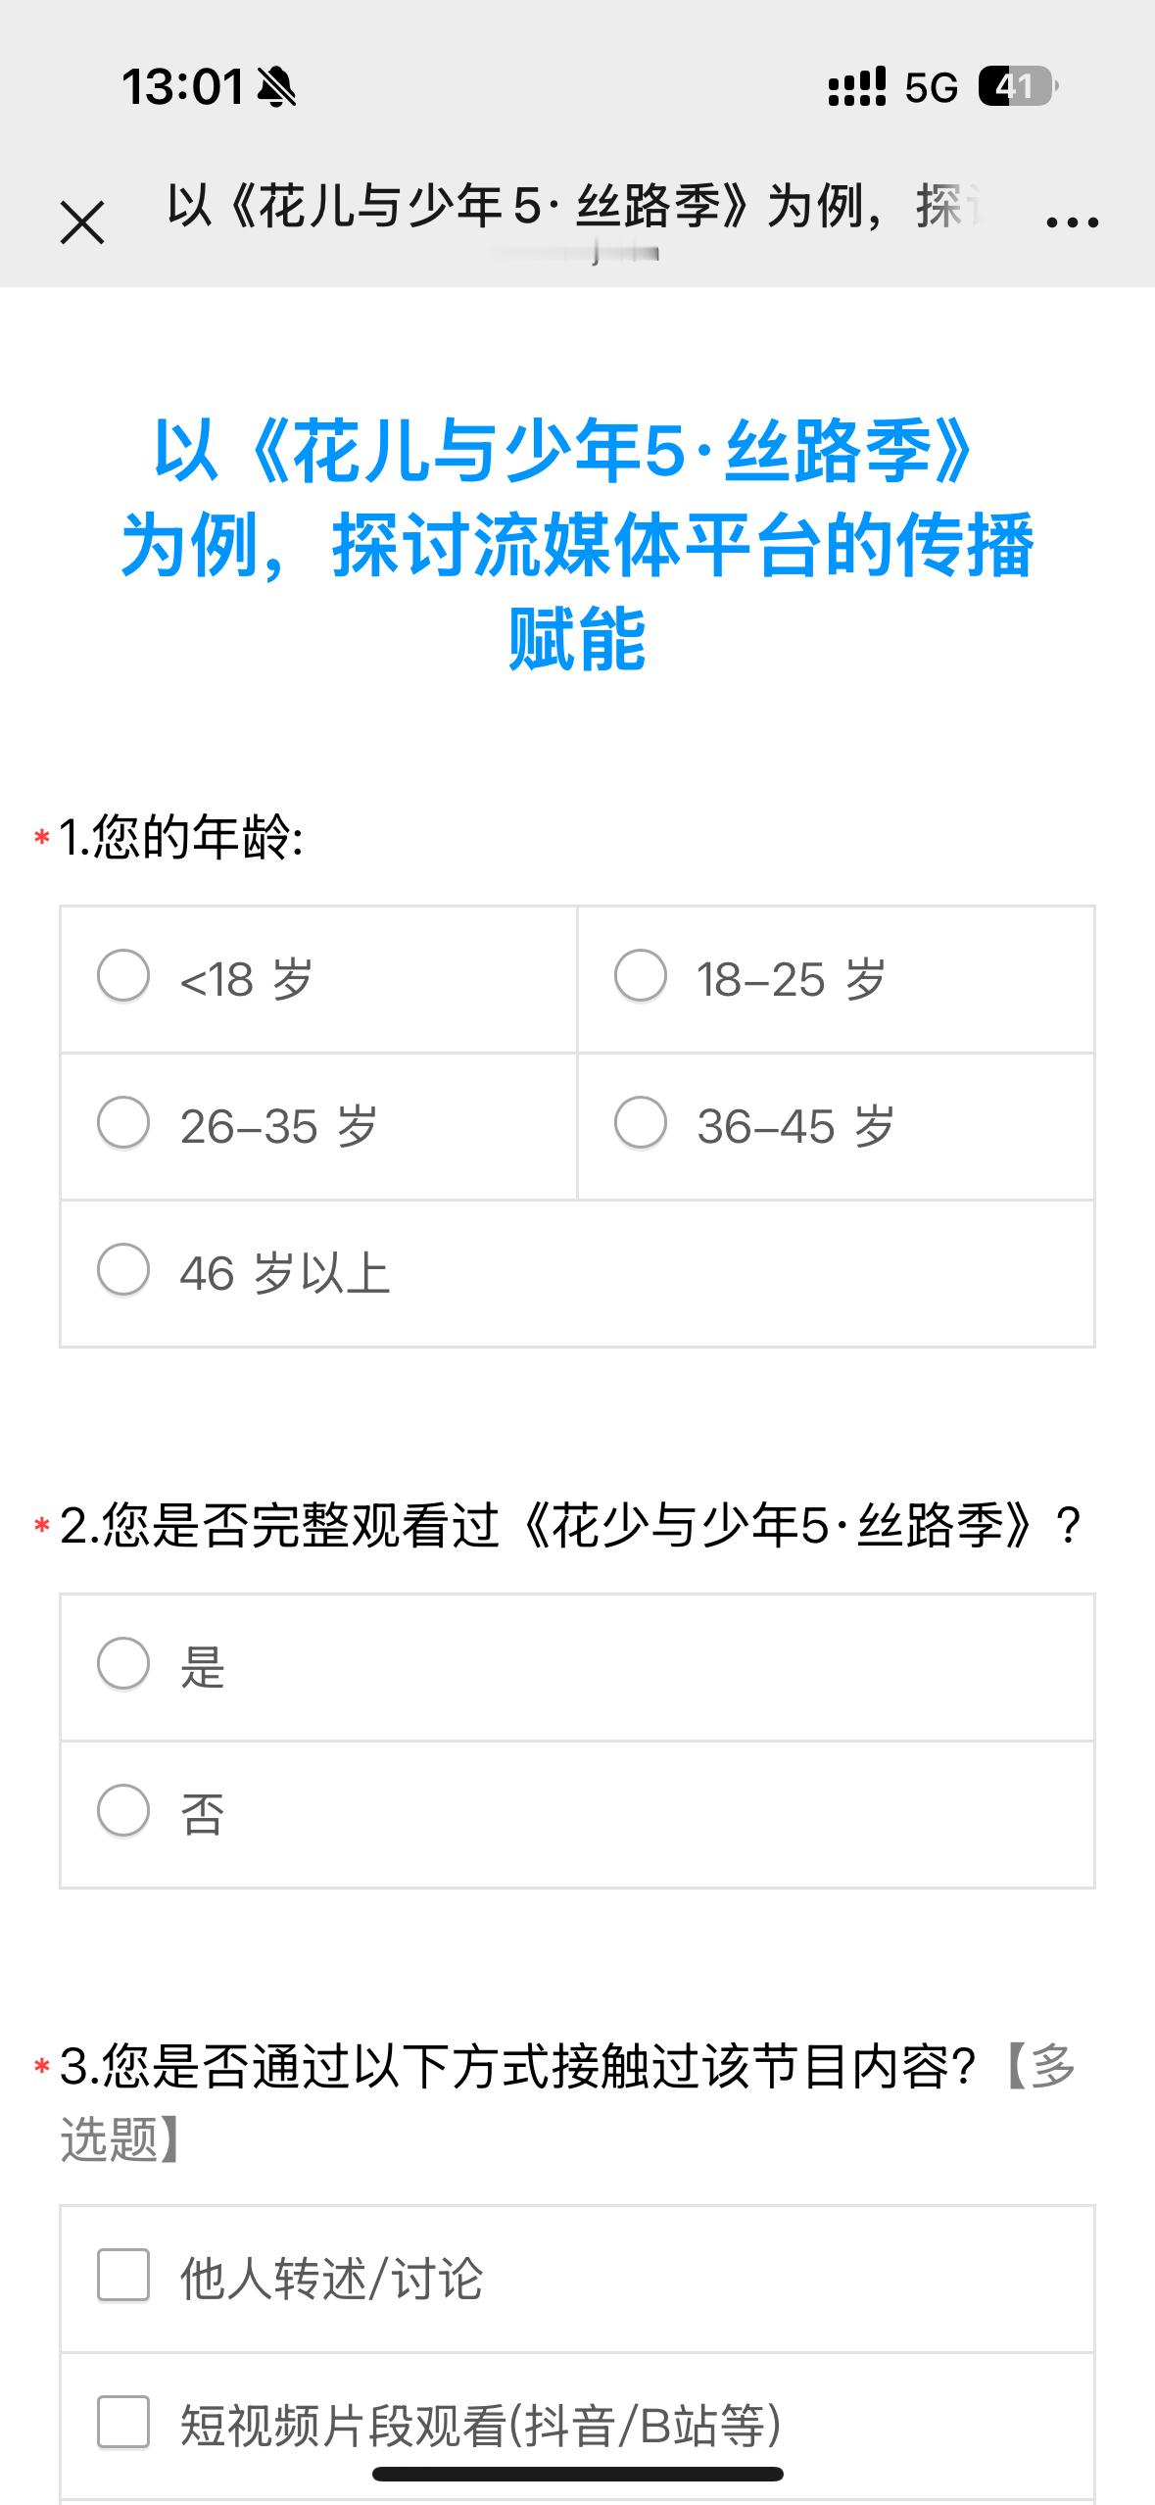Tap the battery indicator icon
Image resolution: width=1155 pixels, height=2505 pixels.
pyautogui.click(x=1017, y=87)
